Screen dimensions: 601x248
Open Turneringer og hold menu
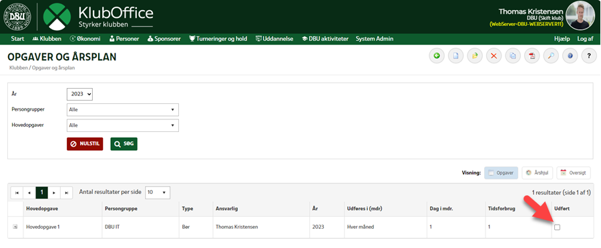pos(218,39)
